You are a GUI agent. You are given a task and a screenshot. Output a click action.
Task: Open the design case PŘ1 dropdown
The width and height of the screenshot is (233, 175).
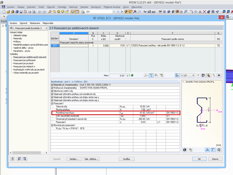[x=46, y=28]
